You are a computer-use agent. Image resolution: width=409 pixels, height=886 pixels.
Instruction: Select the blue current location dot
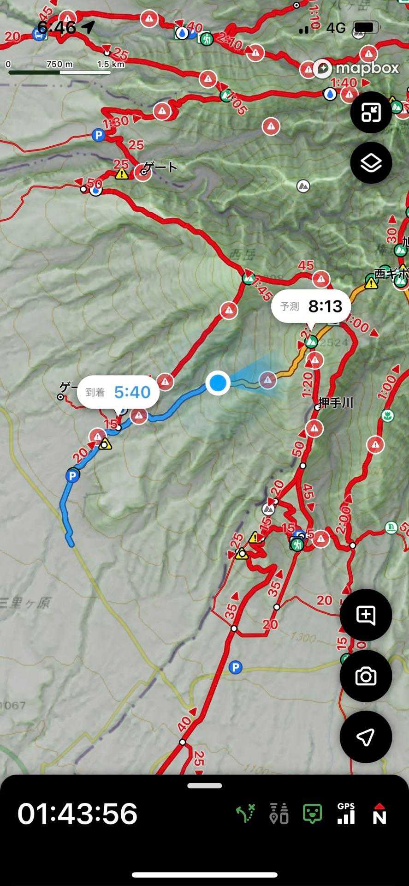click(x=218, y=383)
